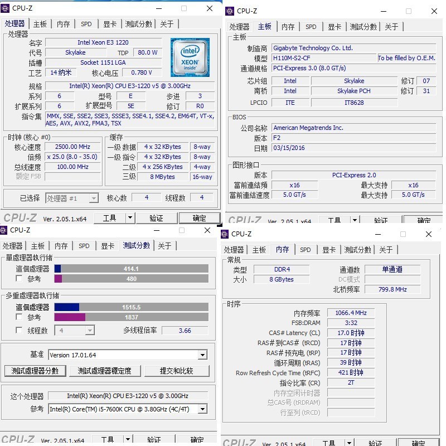This screenshot has height=446, width=446.
Task: Open the 处理器 #1 selection dropdown
Action: 72,198
